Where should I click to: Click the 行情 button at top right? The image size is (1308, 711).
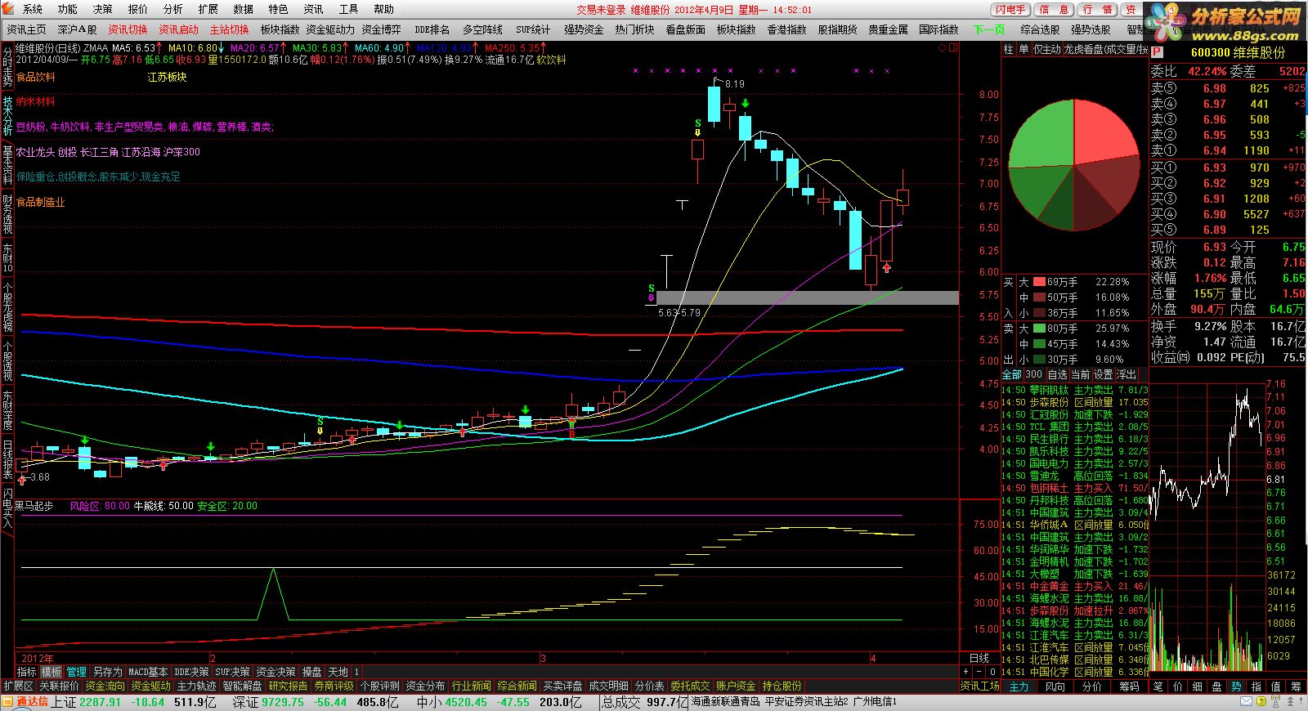(x=1096, y=10)
